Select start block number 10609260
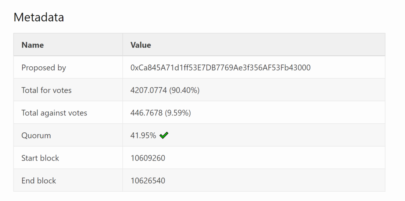Screen dimensions: 405x201 tap(148, 158)
